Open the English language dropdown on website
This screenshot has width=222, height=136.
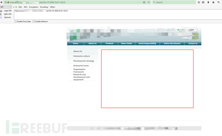pyautogui.click(x=192, y=30)
